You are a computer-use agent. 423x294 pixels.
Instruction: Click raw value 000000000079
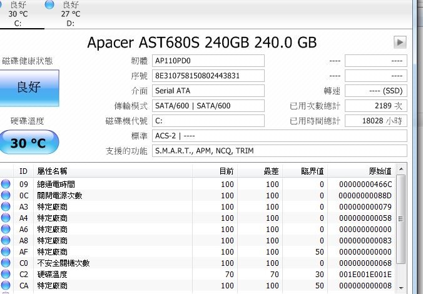[365, 207]
